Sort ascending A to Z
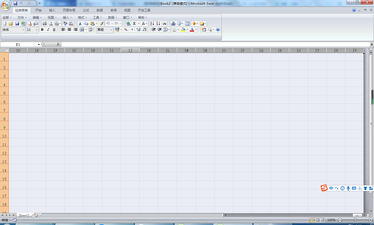Image resolution: width=374 pixels, height=225 pixels. (152, 24)
